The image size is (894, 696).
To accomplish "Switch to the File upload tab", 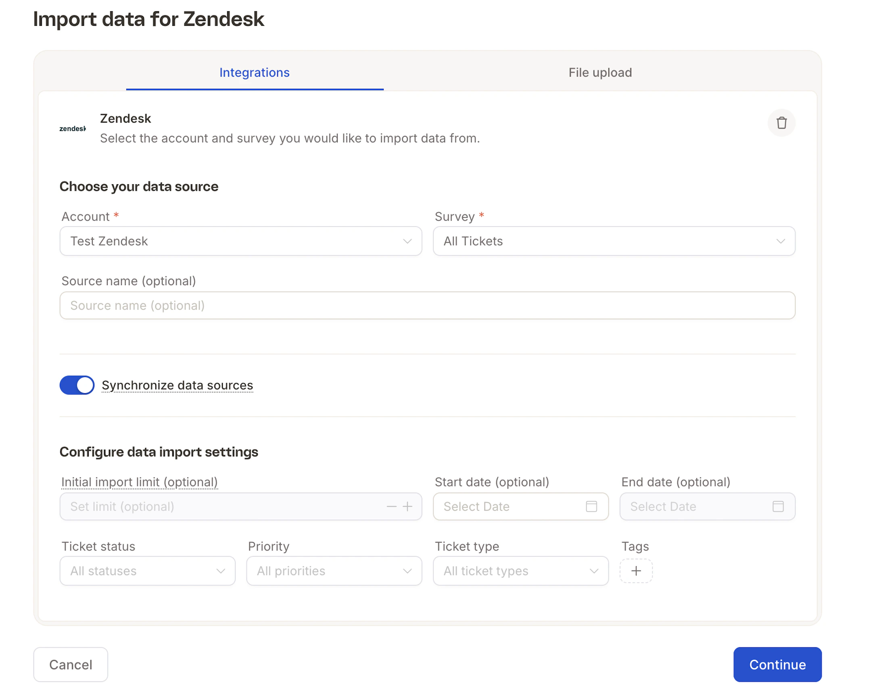I will pyautogui.click(x=600, y=73).
